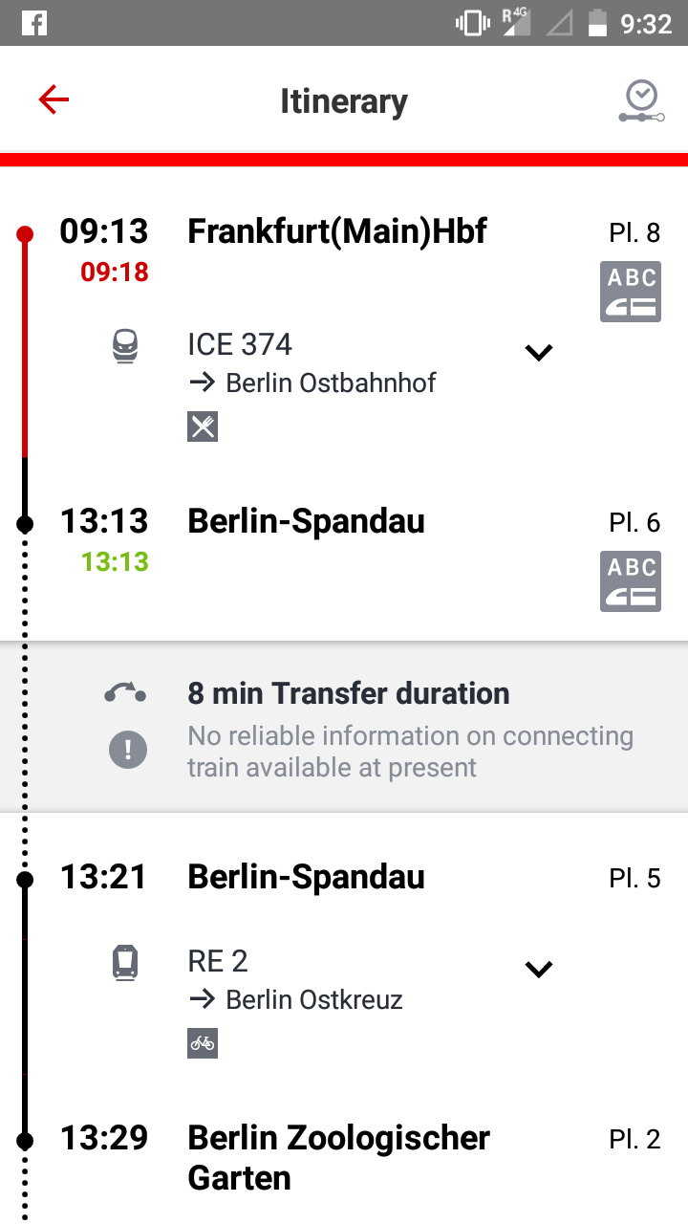Select Frankfurt(Main)Hbf station
This screenshot has height=1224, width=688.
337,231
